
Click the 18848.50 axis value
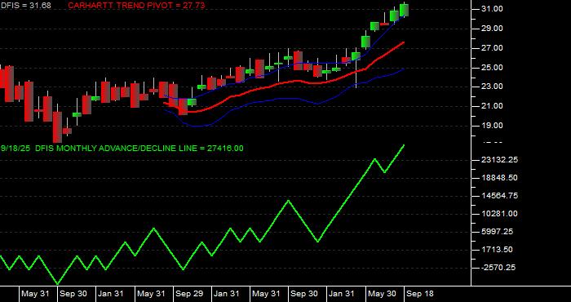(499, 178)
